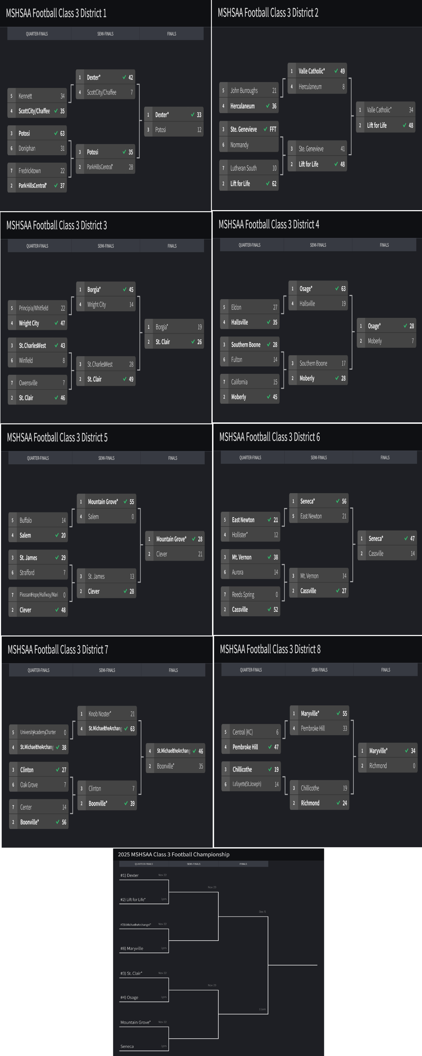Screen dimensions: 422x1056
Task: Click checkmark next to Pembroke Hill 47
Action: point(270,747)
